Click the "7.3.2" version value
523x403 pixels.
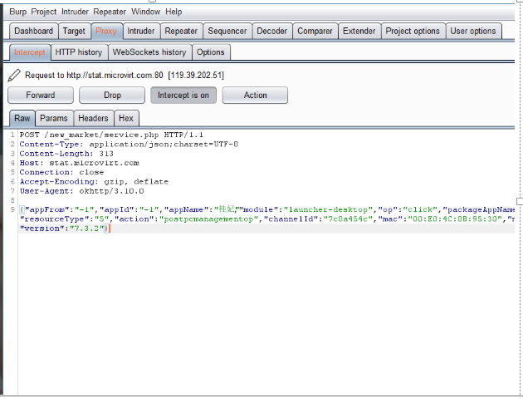pos(86,229)
